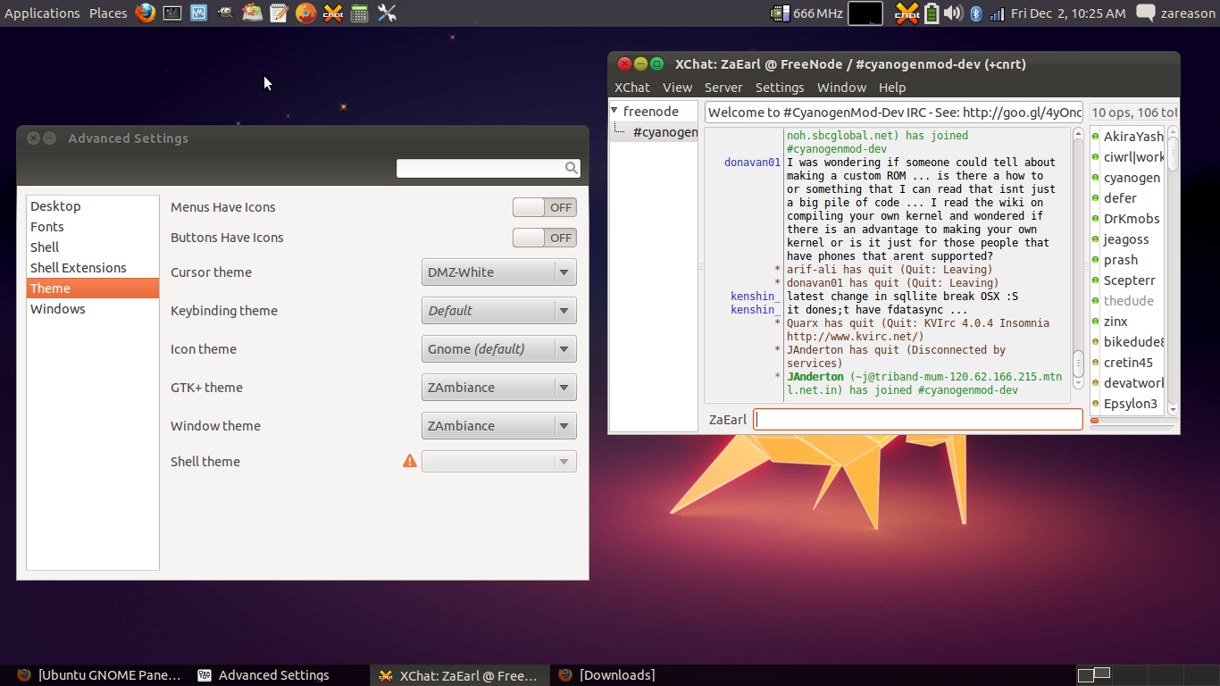Open the Shell theme dropdown
This screenshot has width=1220, height=686.
499,462
